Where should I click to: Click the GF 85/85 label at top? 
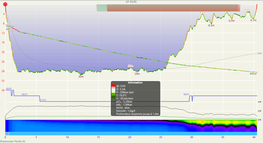pos(131,2)
